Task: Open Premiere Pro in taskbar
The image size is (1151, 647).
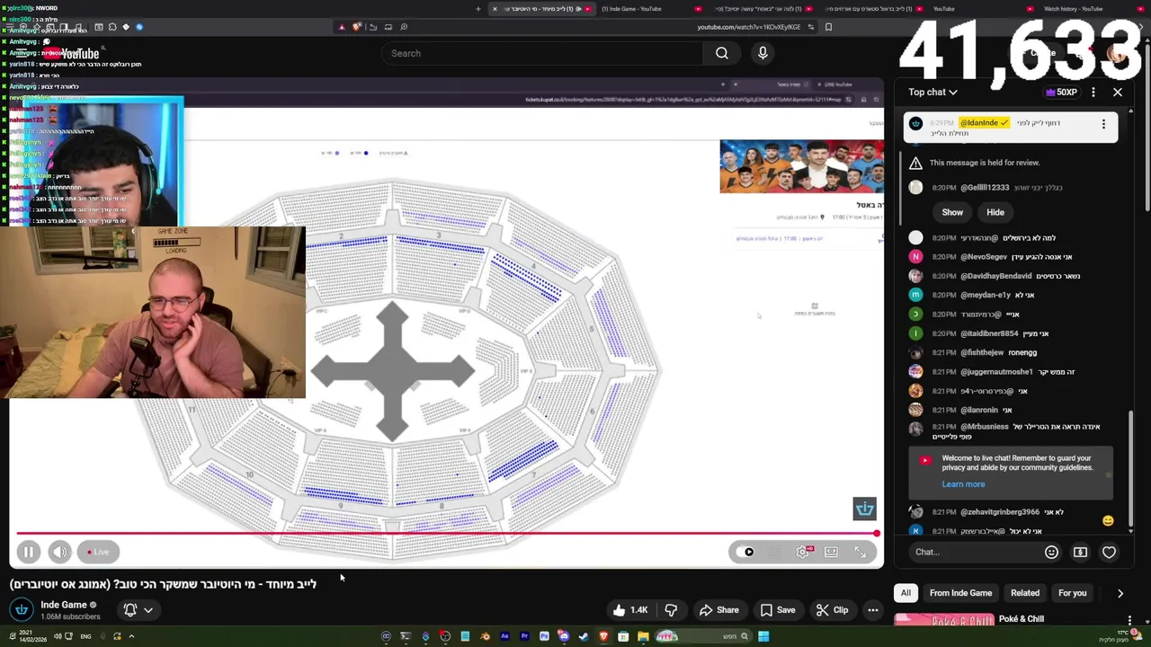Action: [524, 636]
